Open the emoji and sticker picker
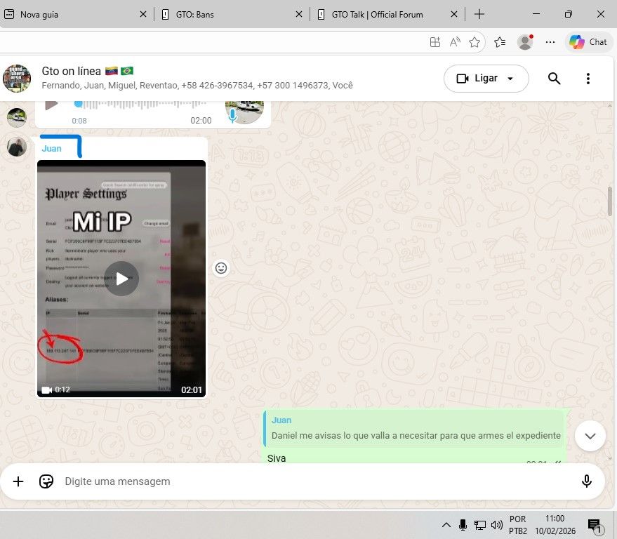 46,481
